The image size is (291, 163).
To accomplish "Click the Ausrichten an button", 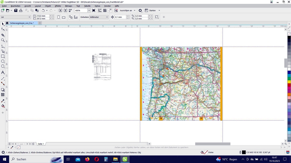I will [x=126, y=10].
